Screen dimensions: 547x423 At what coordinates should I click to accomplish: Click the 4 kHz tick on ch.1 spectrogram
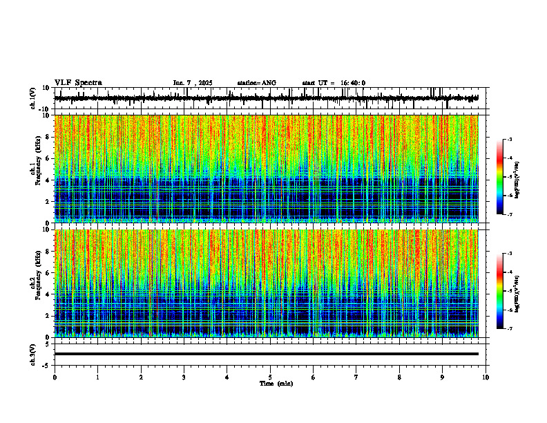tap(48, 180)
